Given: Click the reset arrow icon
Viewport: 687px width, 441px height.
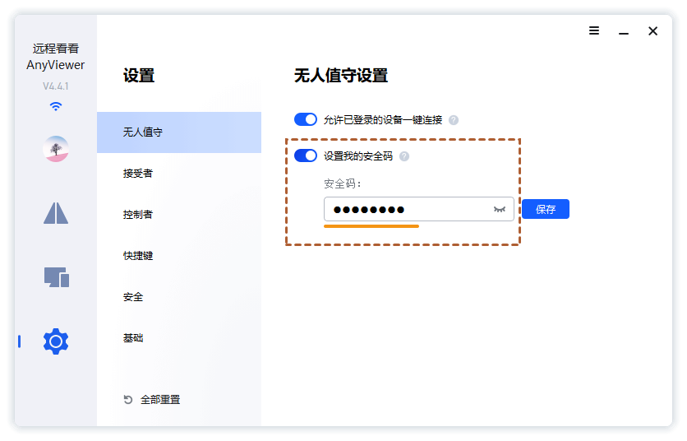Looking at the screenshot, I should pyautogui.click(x=128, y=400).
